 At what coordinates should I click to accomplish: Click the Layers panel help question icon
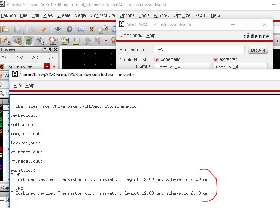click(45, 50)
